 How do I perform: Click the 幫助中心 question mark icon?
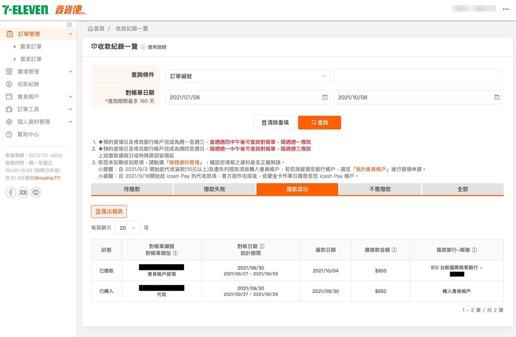(x=9, y=134)
